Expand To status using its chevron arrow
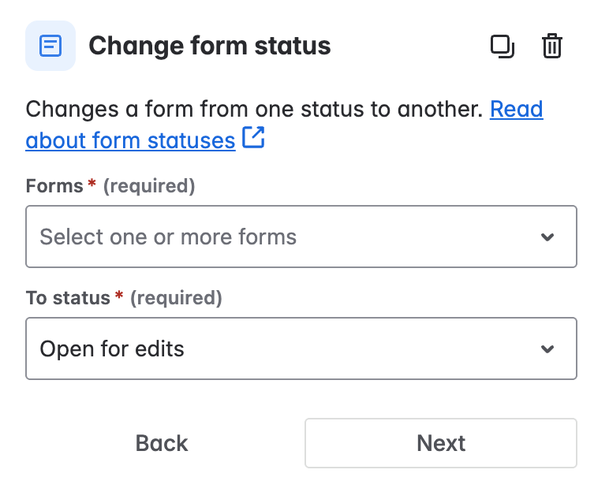Image resolution: width=609 pixels, height=492 pixels. [547, 348]
